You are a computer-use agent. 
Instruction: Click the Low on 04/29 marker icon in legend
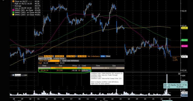point(13,8)
